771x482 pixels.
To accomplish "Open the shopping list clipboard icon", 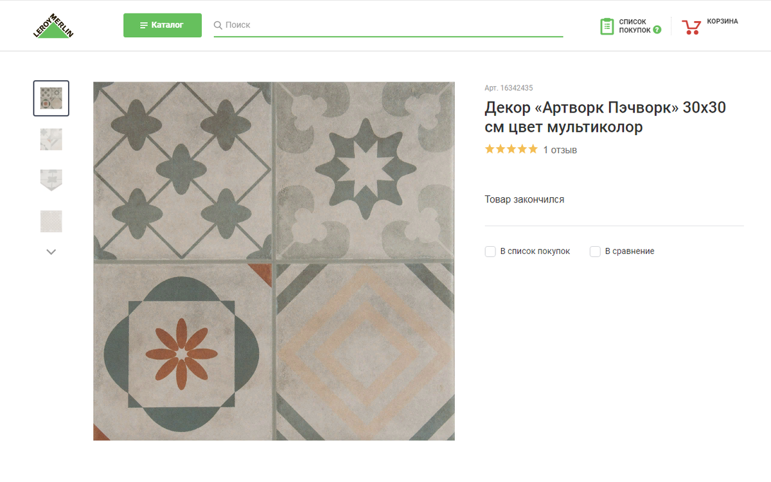I will [607, 26].
